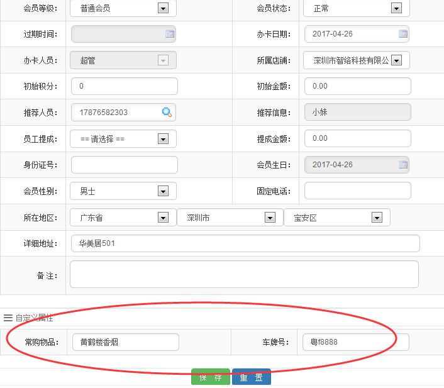The image size is (444, 388).
Task: Click the 详细地址 label
Action: tap(40, 243)
